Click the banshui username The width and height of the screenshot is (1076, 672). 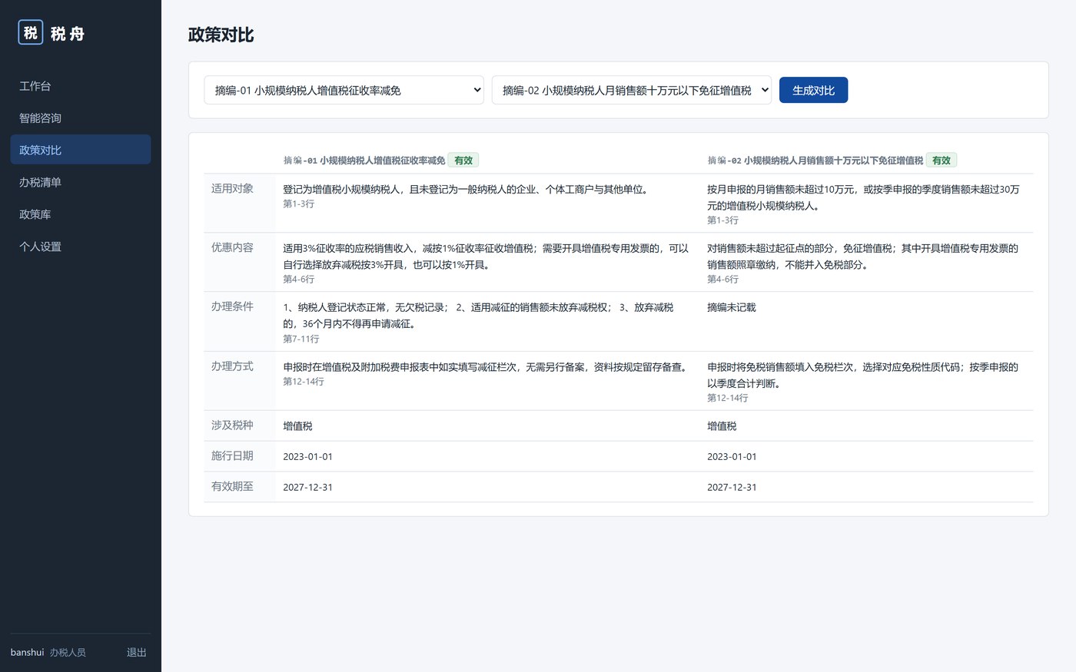pos(28,652)
